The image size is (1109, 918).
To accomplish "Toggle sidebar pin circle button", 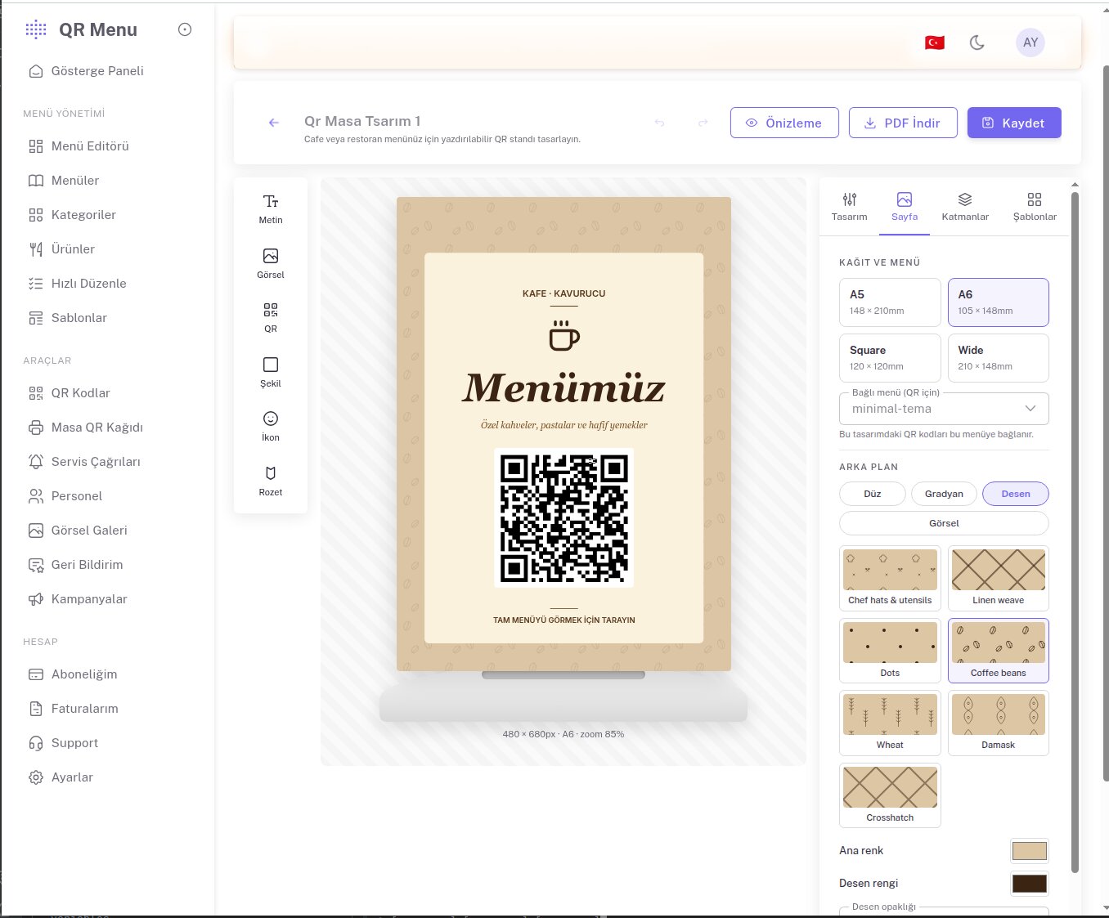I will click(185, 29).
